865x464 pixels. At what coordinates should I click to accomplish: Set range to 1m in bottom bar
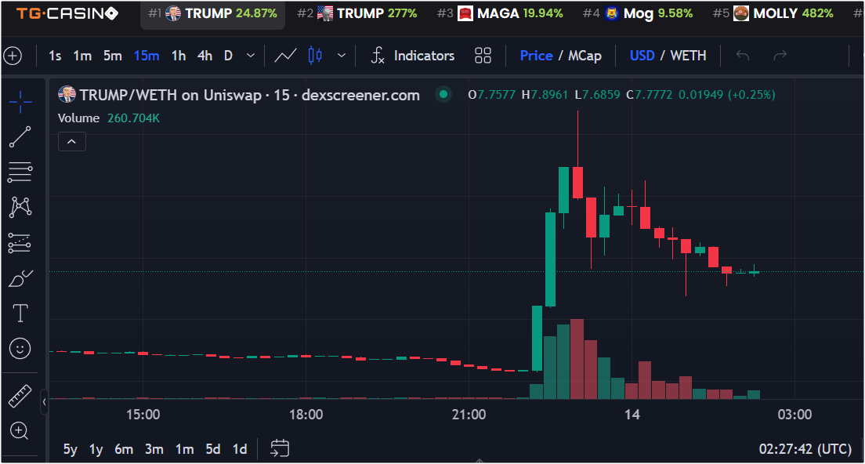point(184,449)
